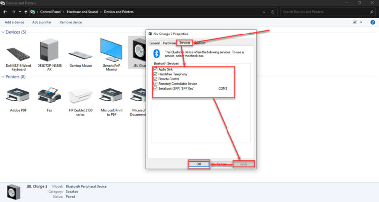Toggle the Audio Sink service checkbox
Viewport: 379px width, 202px height.
[155, 69]
